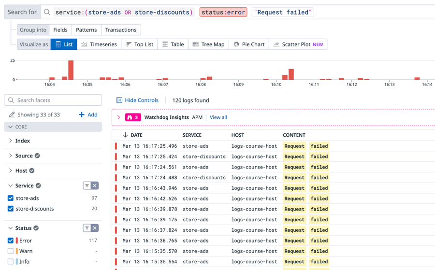The width and height of the screenshot is (435, 270).
Task: Expand the Index facet
Action: [x=11, y=141]
